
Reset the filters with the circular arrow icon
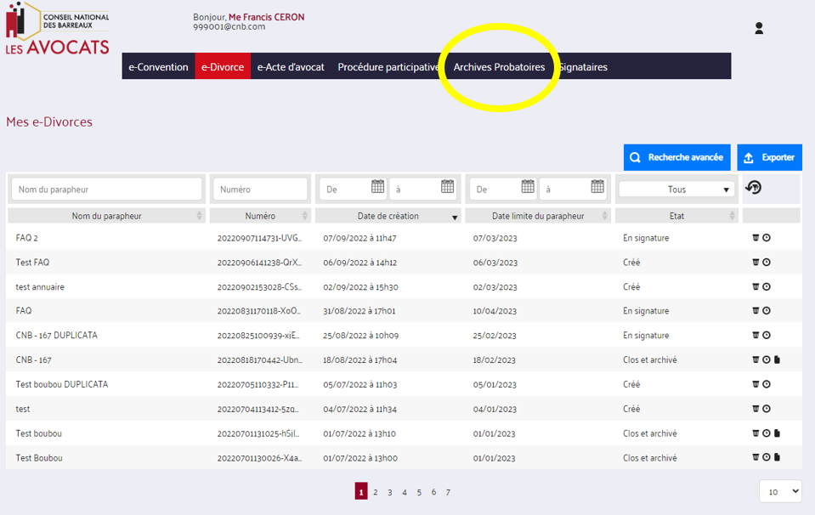click(x=753, y=187)
